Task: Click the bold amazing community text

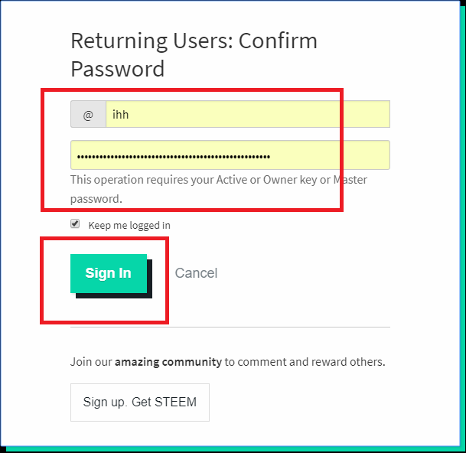Action: pyautogui.click(x=168, y=362)
